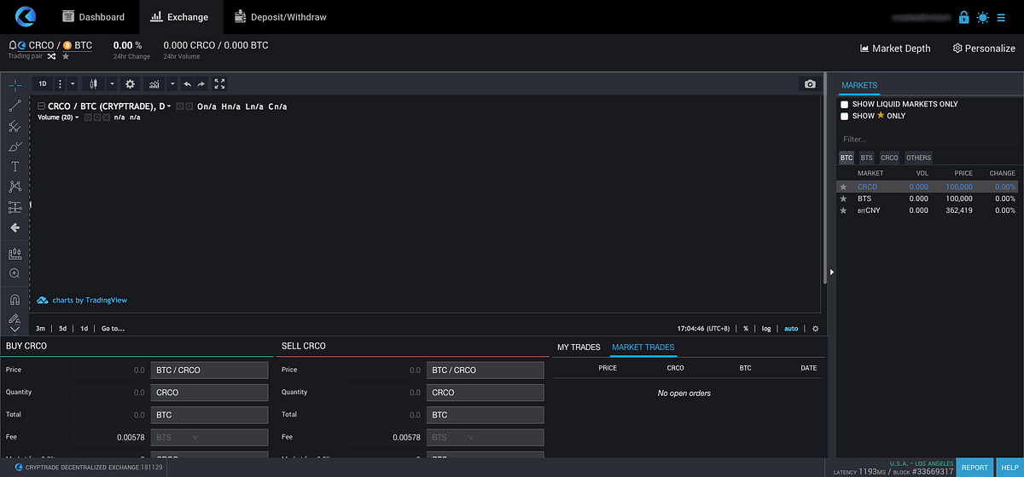Undo the last chart action
The width and height of the screenshot is (1024, 477).
pos(188,84)
